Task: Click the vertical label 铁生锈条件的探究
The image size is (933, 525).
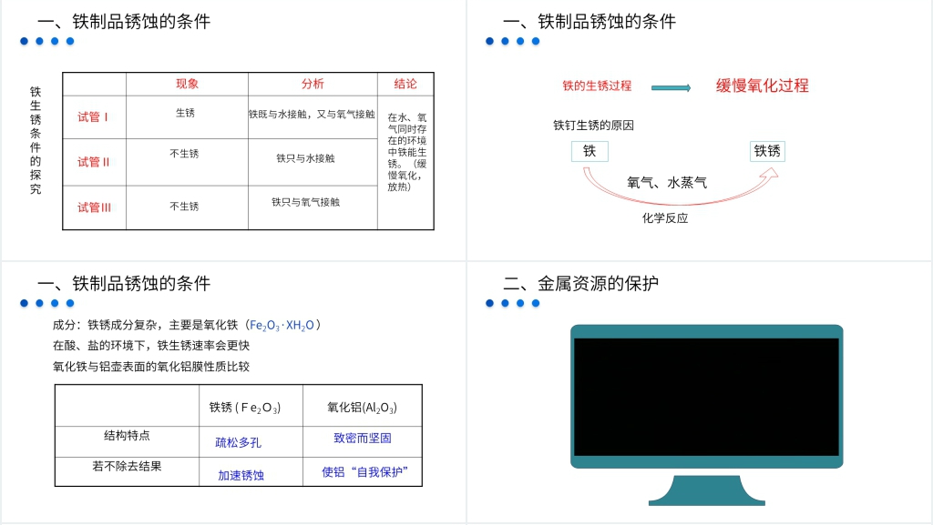Action: [36, 141]
